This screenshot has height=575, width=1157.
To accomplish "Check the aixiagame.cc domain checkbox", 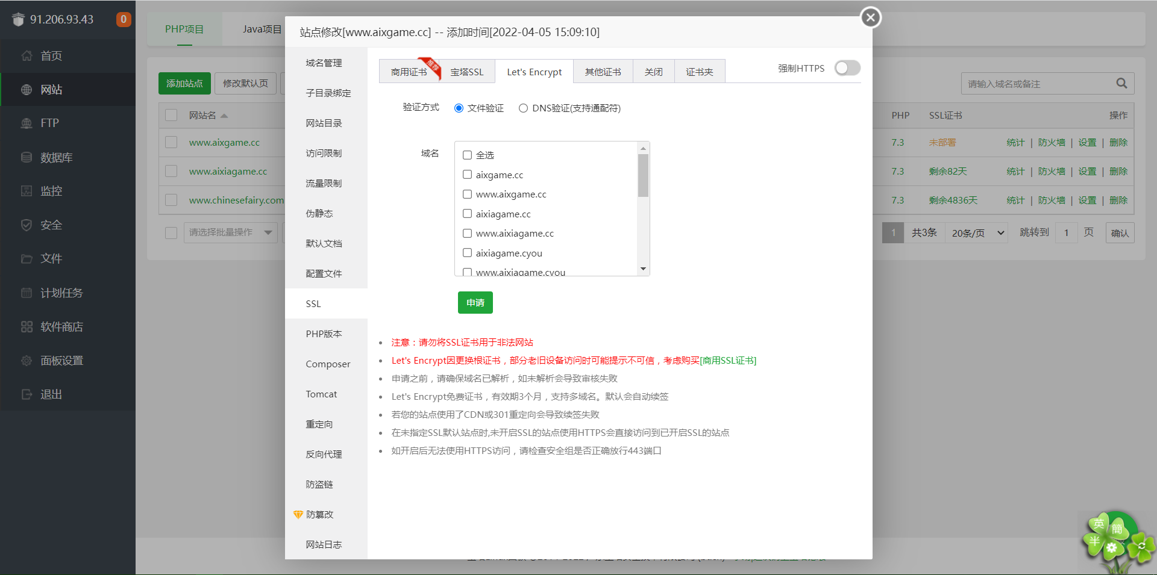I will (467, 214).
